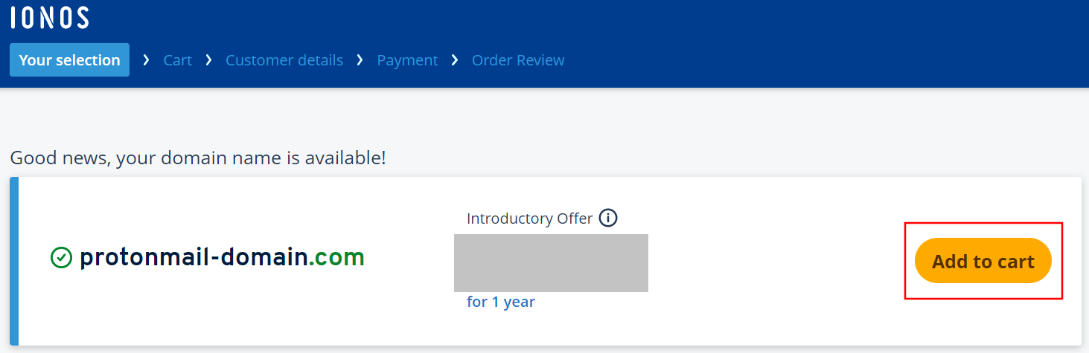Click chevron between Your selection and Cart

pyautogui.click(x=147, y=59)
